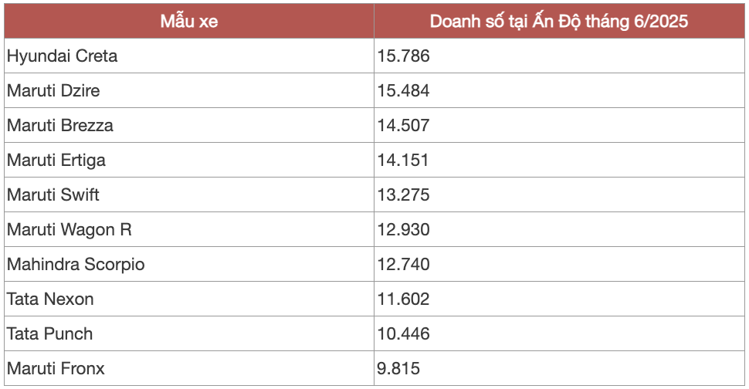The image size is (749, 389).
Task: Click the Maruti Fronx cell
Action: pyautogui.click(x=56, y=369)
